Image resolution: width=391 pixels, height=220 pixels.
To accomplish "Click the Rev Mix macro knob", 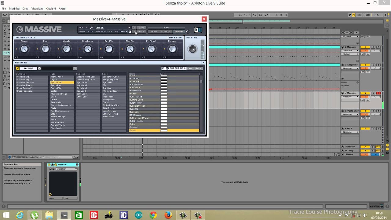I will click(109, 49).
